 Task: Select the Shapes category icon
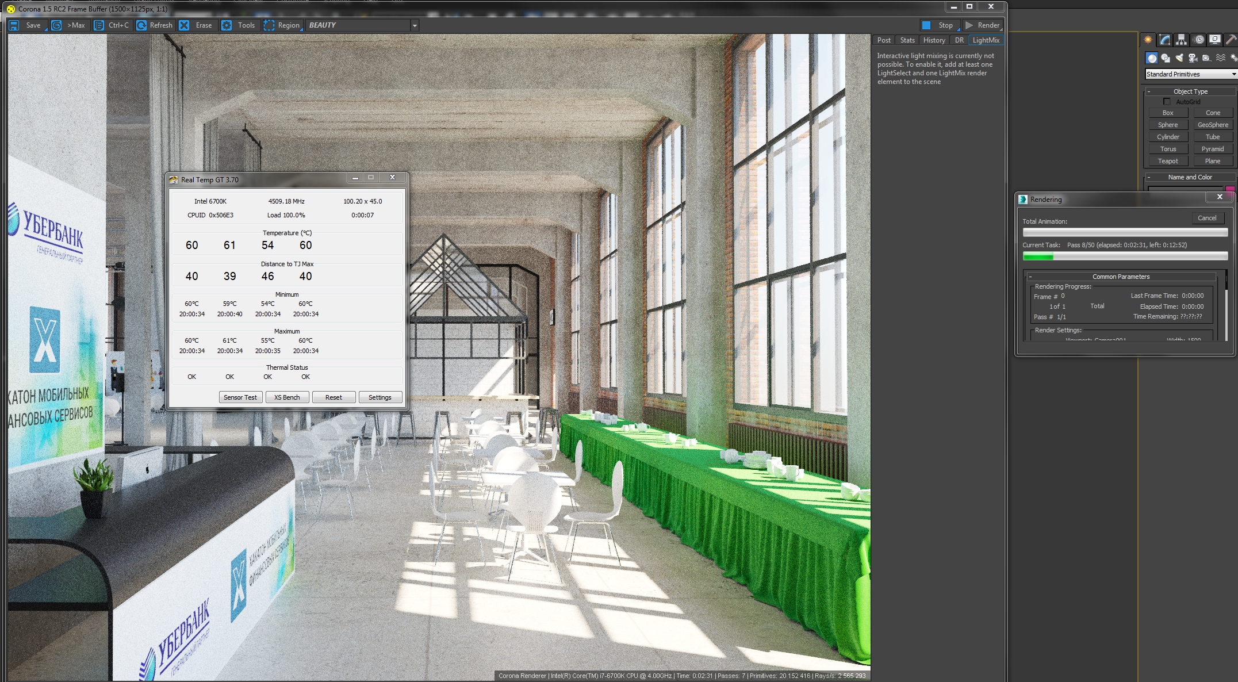tap(1166, 58)
